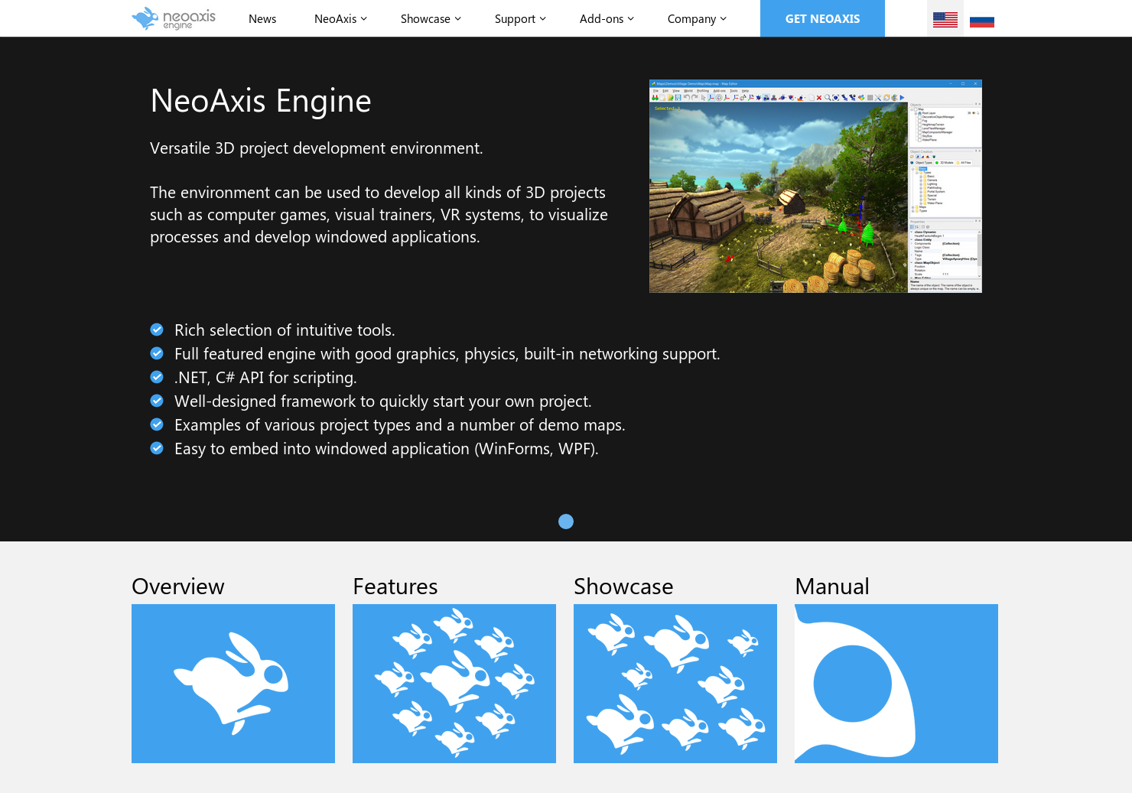Click the checkmark next to the .NET API bullet
This screenshot has height=793, width=1132.
click(157, 377)
